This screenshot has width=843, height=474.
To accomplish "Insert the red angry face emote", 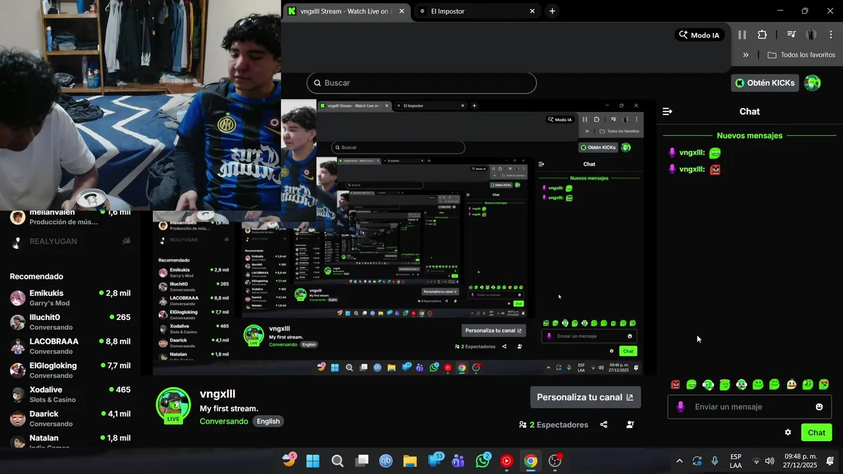I will click(x=675, y=384).
